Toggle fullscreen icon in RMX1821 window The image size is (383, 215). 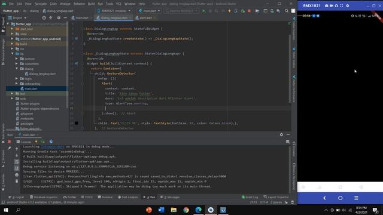click(x=342, y=5)
